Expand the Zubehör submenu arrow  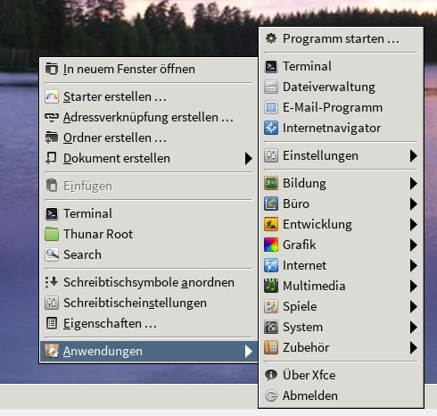point(413,347)
